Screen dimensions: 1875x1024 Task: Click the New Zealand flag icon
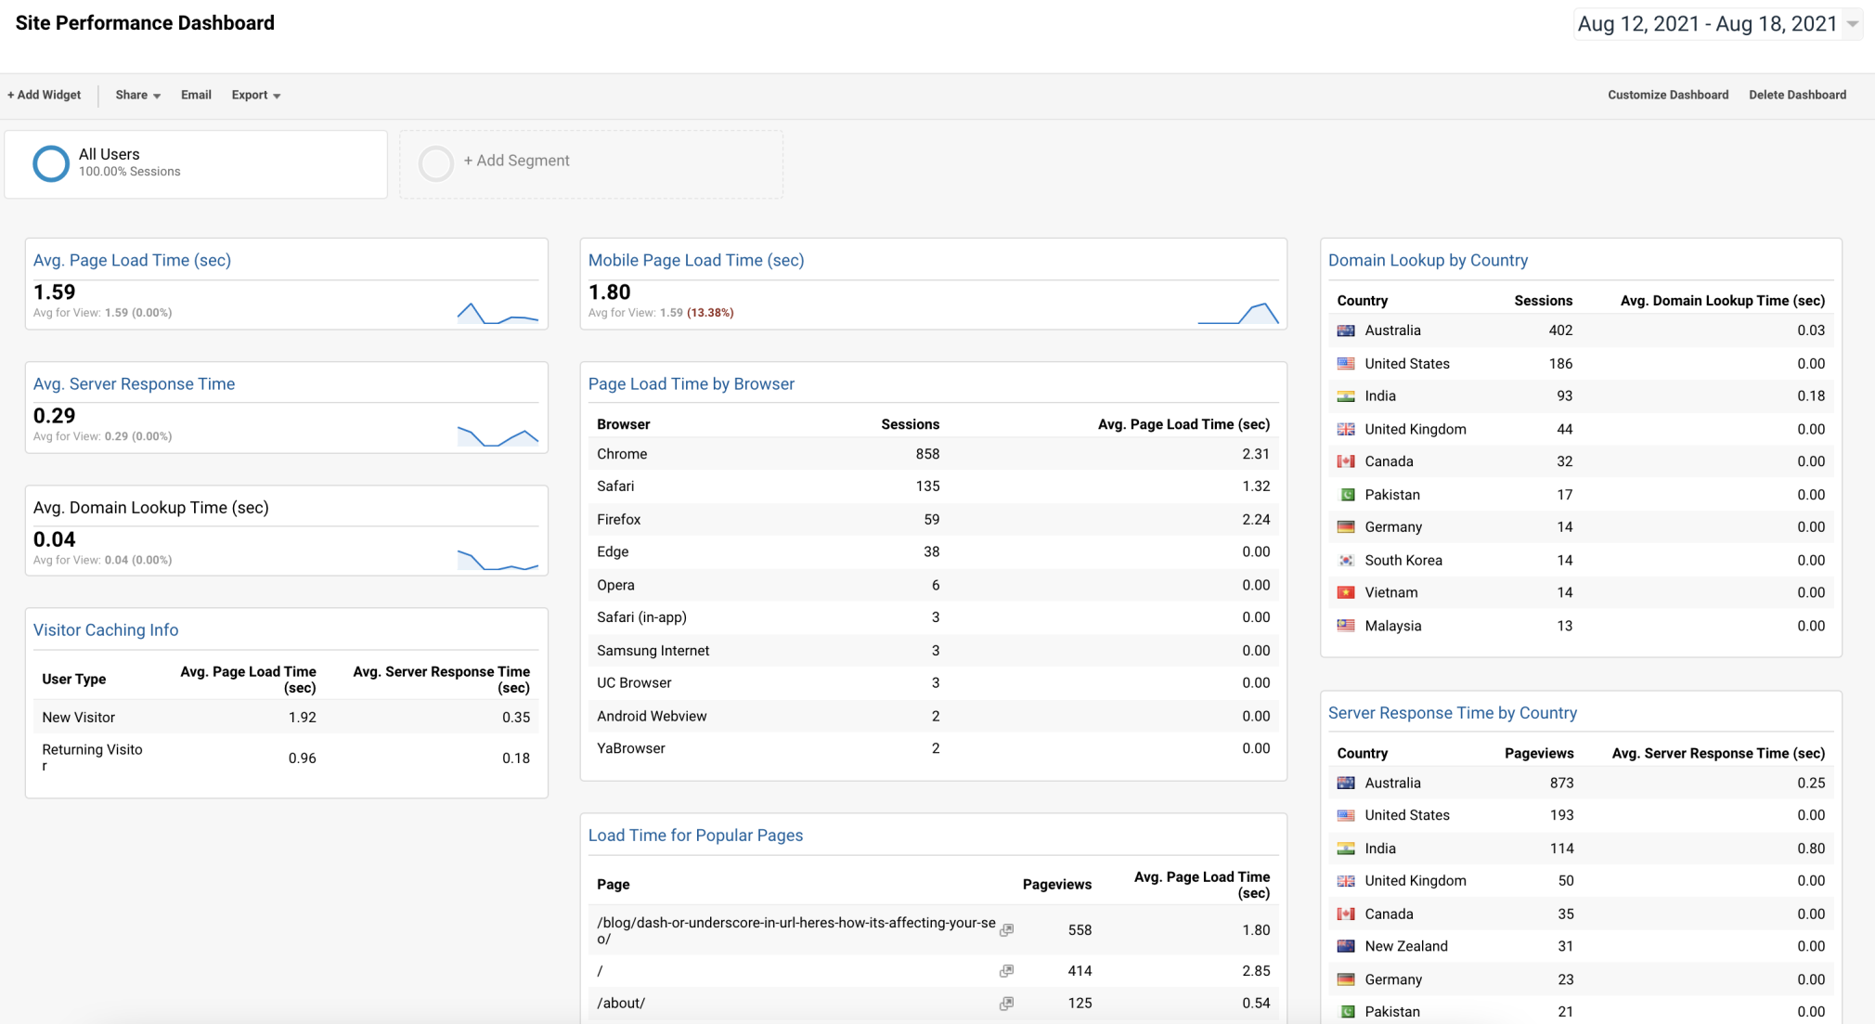[x=1347, y=946]
